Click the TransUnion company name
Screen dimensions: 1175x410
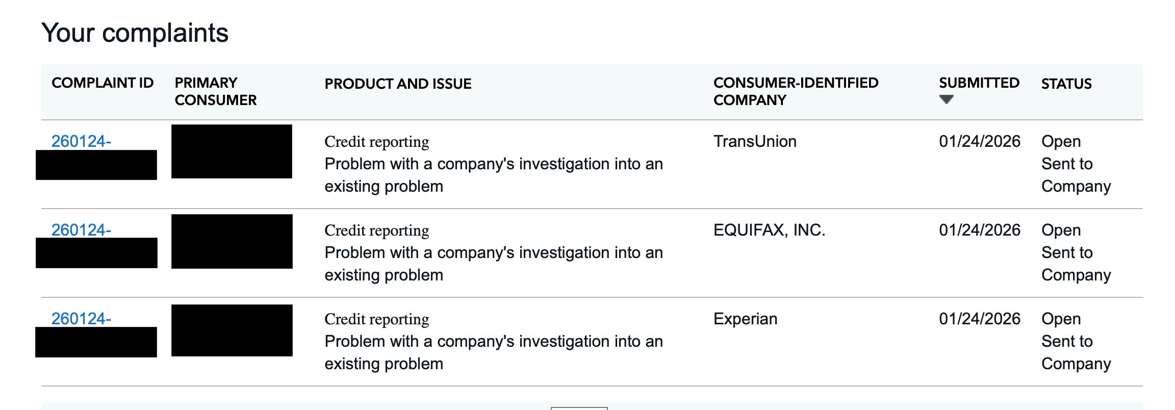coord(755,141)
